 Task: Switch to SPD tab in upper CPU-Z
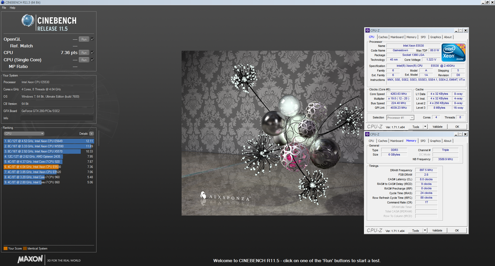pyautogui.click(x=423, y=37)
